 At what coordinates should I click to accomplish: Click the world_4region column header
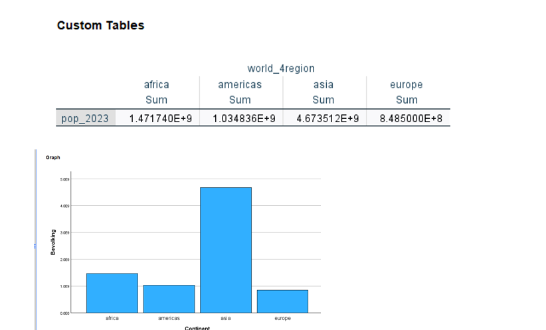[281, 68]
